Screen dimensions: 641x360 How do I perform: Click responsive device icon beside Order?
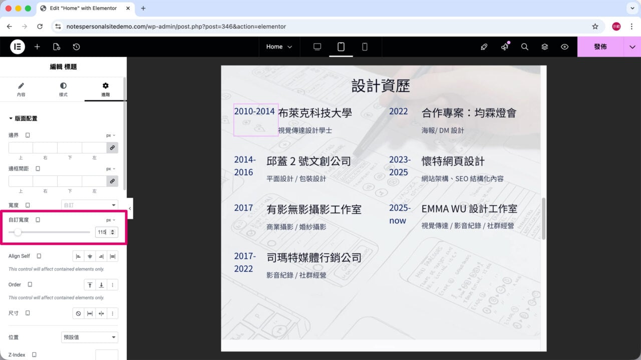click(x=30, y=284)
